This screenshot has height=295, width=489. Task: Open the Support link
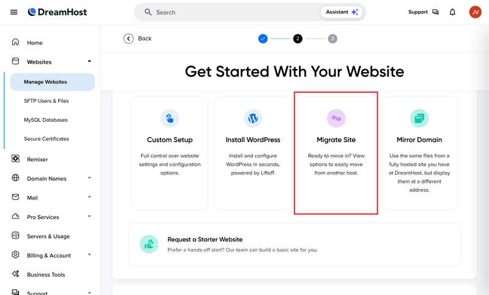tap(418, 12)
